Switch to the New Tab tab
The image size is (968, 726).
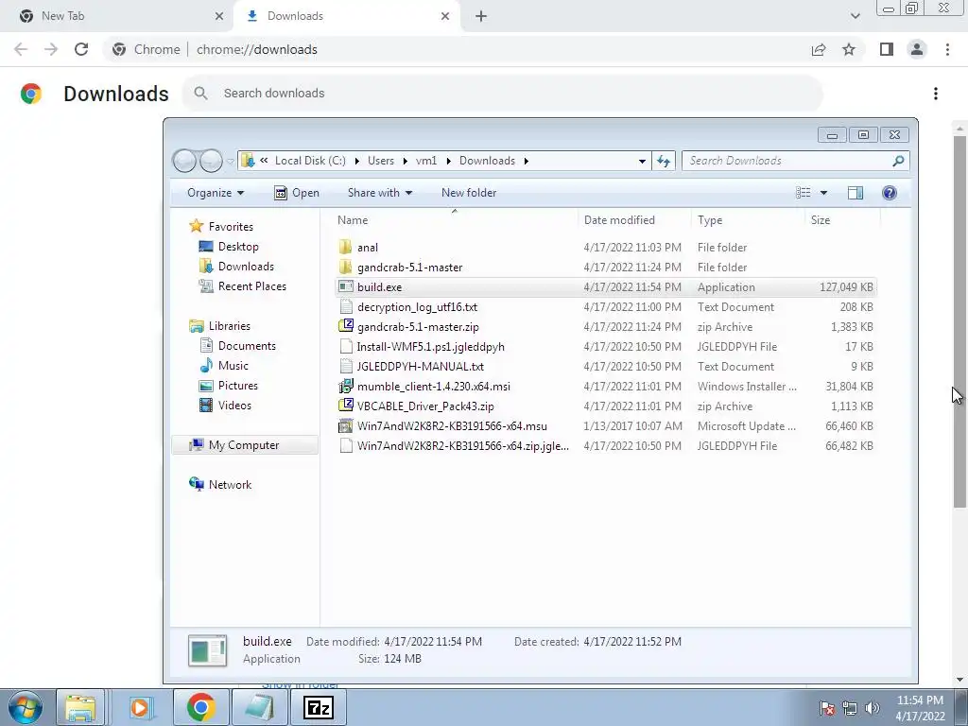pos(117,16)
